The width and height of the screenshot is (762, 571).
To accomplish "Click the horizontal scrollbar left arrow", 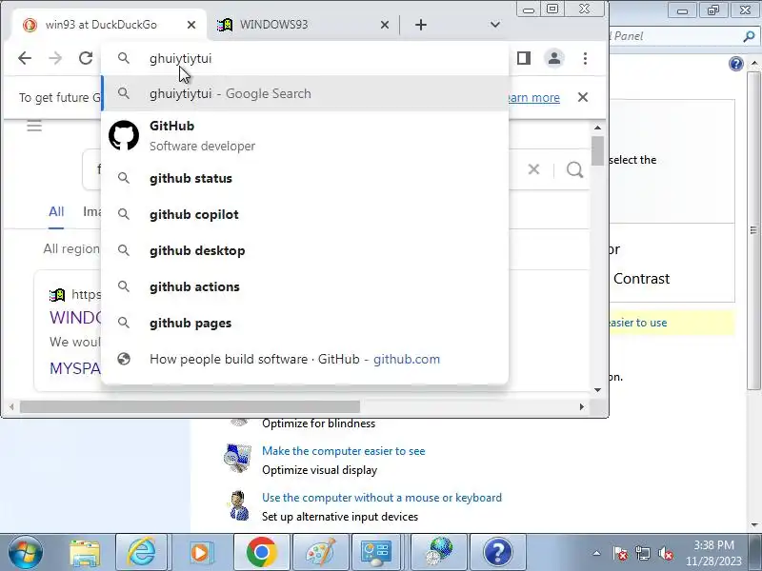I will (11, 407).
